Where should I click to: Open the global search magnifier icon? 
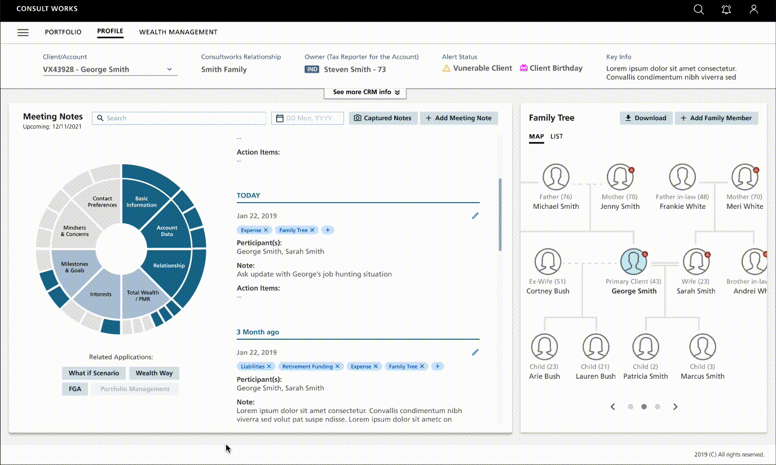[x=699, y=10]
